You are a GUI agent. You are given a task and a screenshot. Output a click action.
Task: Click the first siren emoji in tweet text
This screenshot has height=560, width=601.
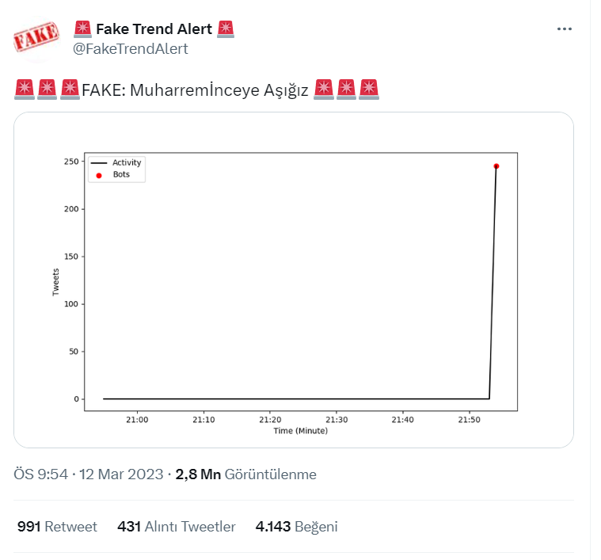(x=25, y=90)
